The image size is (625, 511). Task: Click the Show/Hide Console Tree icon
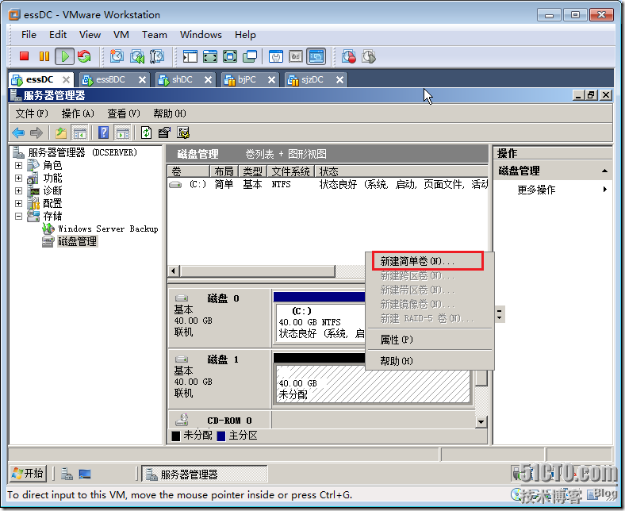point(80,133)
